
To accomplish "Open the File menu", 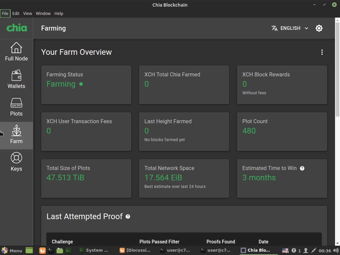I will pyautogui.click(x=5, y=13).
